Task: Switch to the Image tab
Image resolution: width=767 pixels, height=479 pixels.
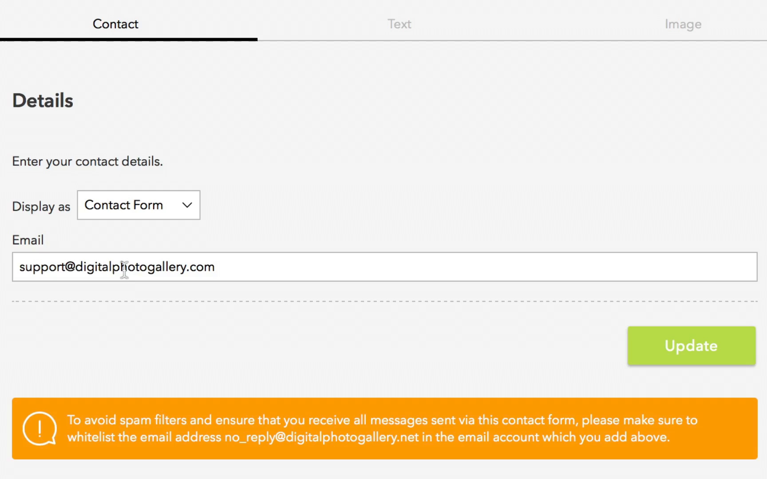Action: point(683,24)
